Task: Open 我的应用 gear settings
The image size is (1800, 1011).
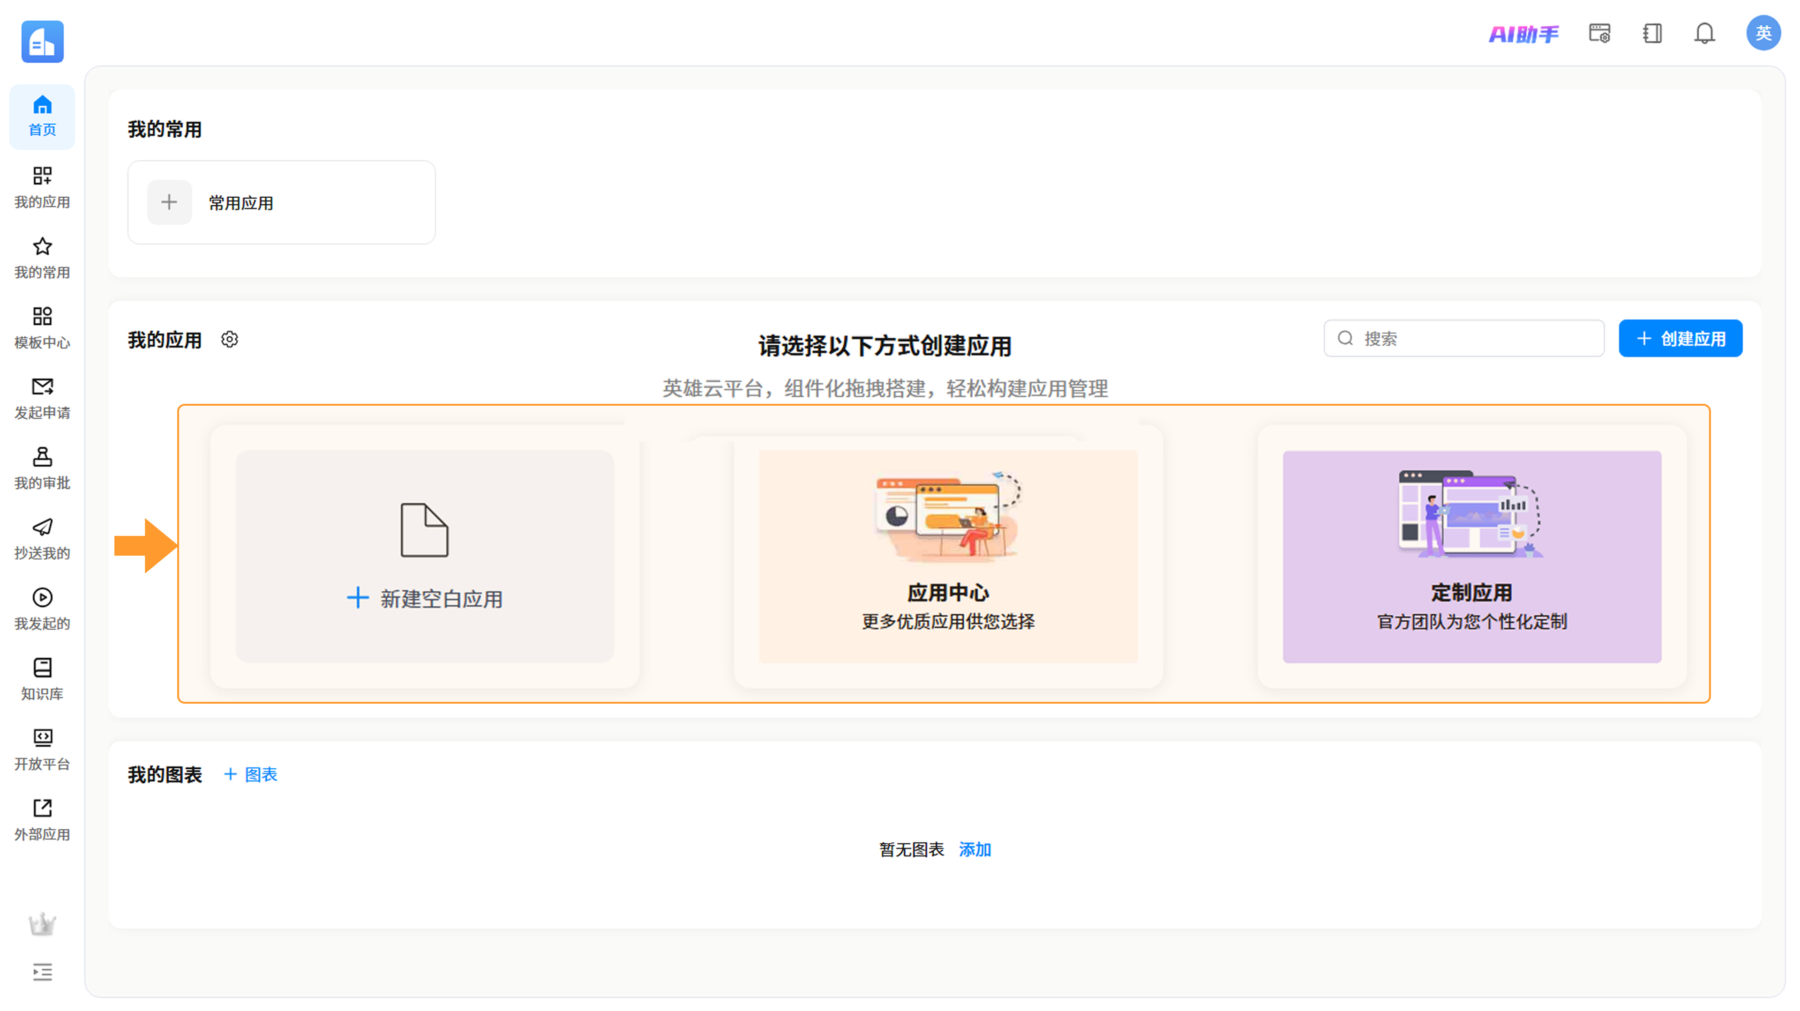Action: click(229, 339)
